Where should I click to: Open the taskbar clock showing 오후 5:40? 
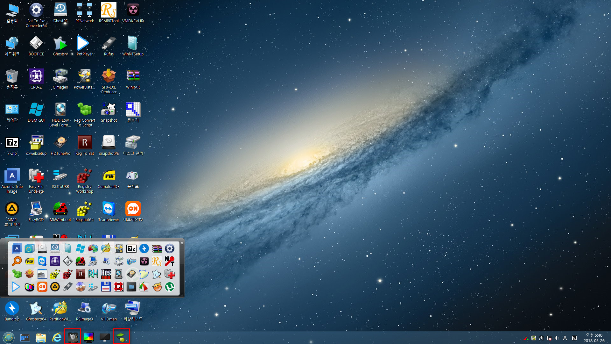coord(594,338)
